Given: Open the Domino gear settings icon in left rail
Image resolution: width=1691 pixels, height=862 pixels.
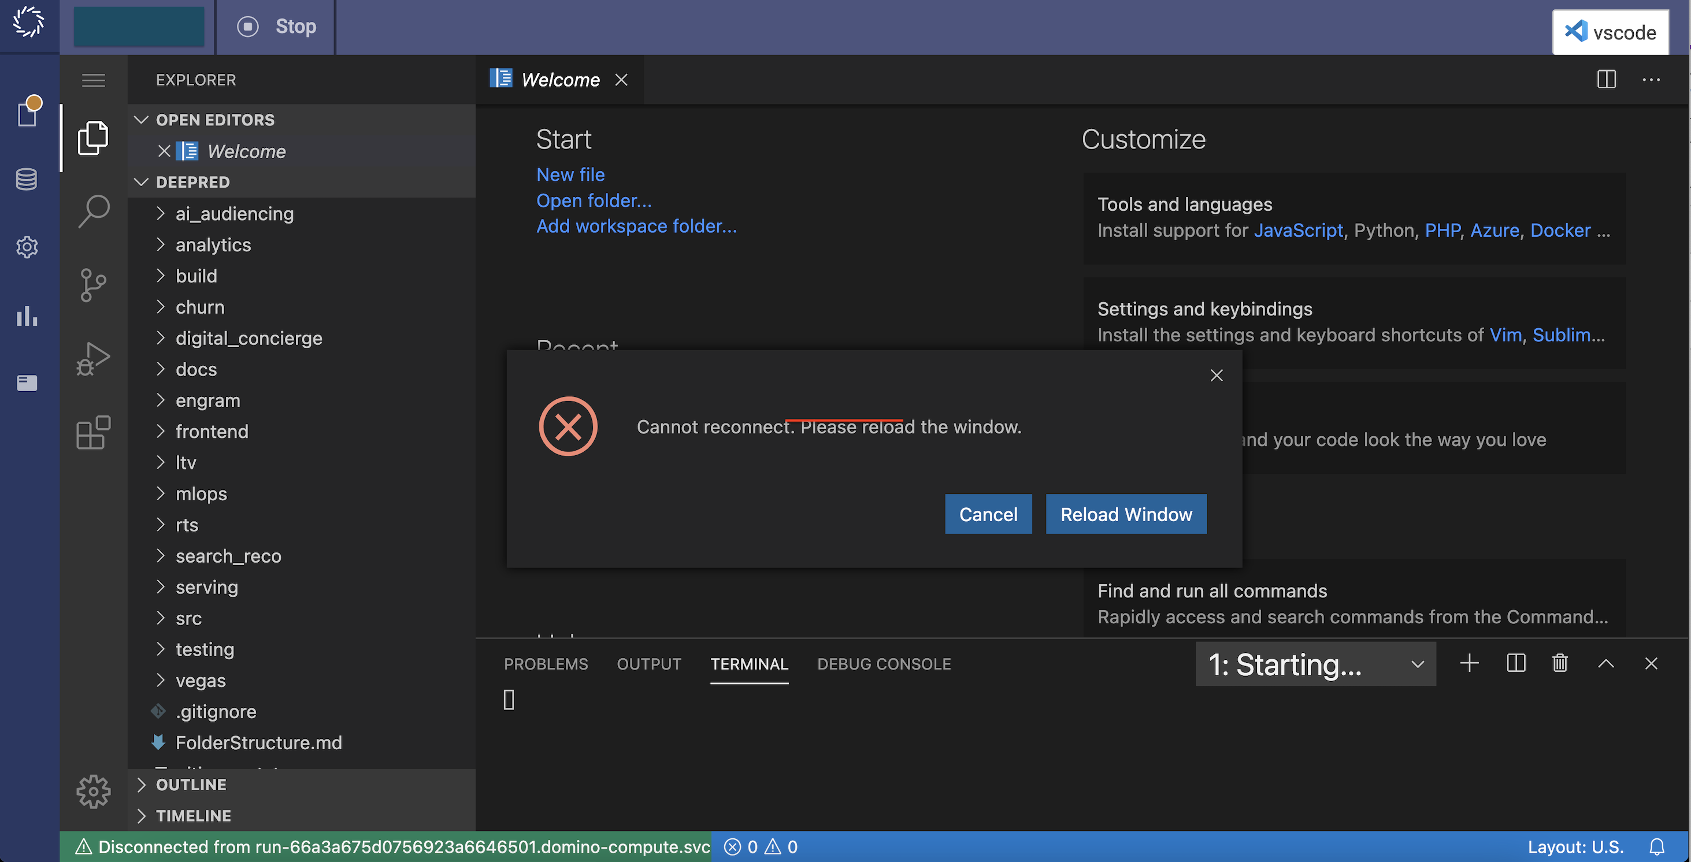Looking at the screenshot, I should [x=27, y=247].
